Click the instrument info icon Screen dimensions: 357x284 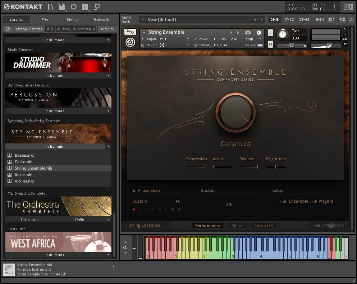(x=258, y=33)
